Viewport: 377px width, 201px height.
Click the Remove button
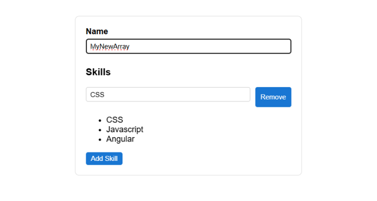pyautogui.click(x=273, y=97)
